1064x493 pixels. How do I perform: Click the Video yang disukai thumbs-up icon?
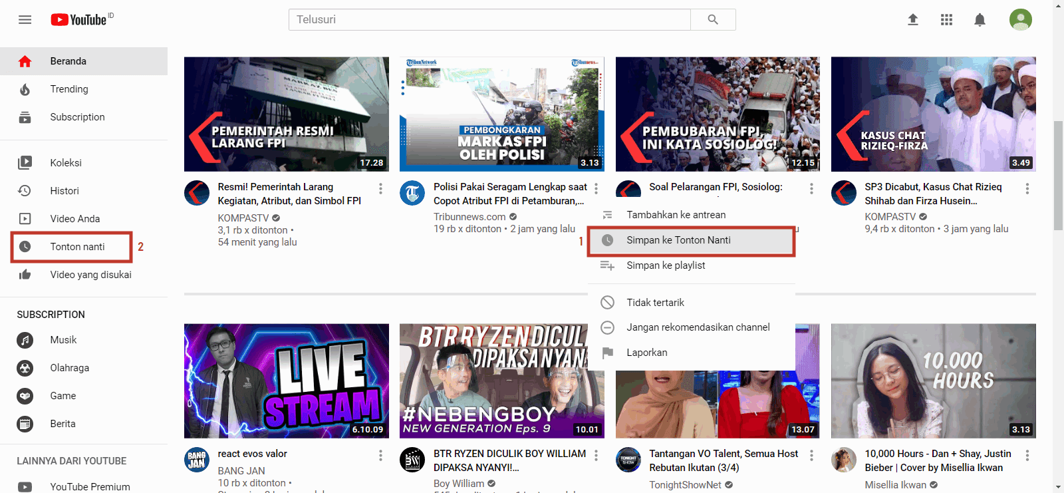25,274
